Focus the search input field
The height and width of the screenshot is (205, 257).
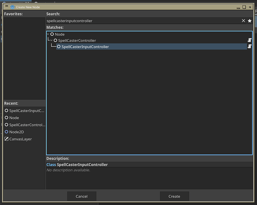point(144,21)
